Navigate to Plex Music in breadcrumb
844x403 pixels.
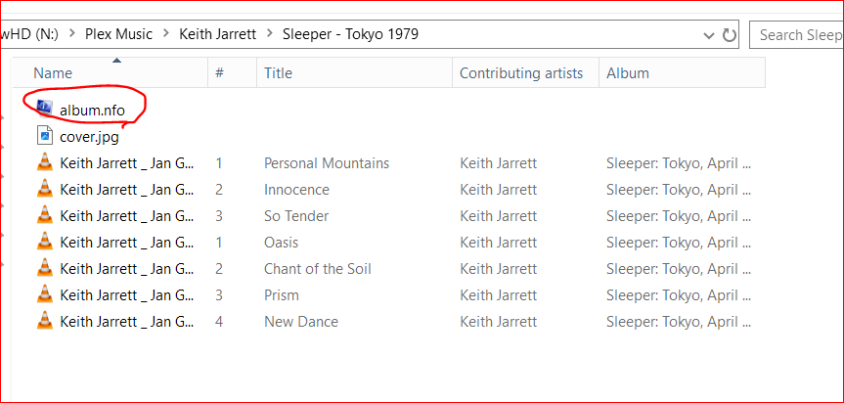[x=117, y=34]
